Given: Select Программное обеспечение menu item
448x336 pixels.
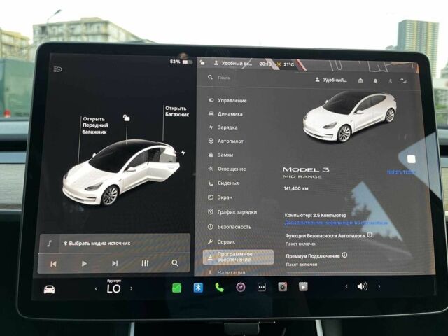Looking at the screenshot, I should tap(238, 257).
